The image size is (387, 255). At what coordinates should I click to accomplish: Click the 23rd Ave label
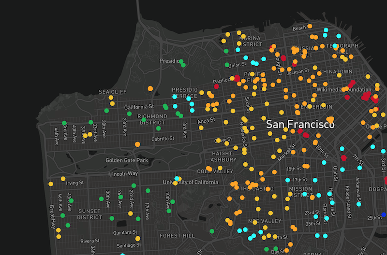tap(124, 127)
